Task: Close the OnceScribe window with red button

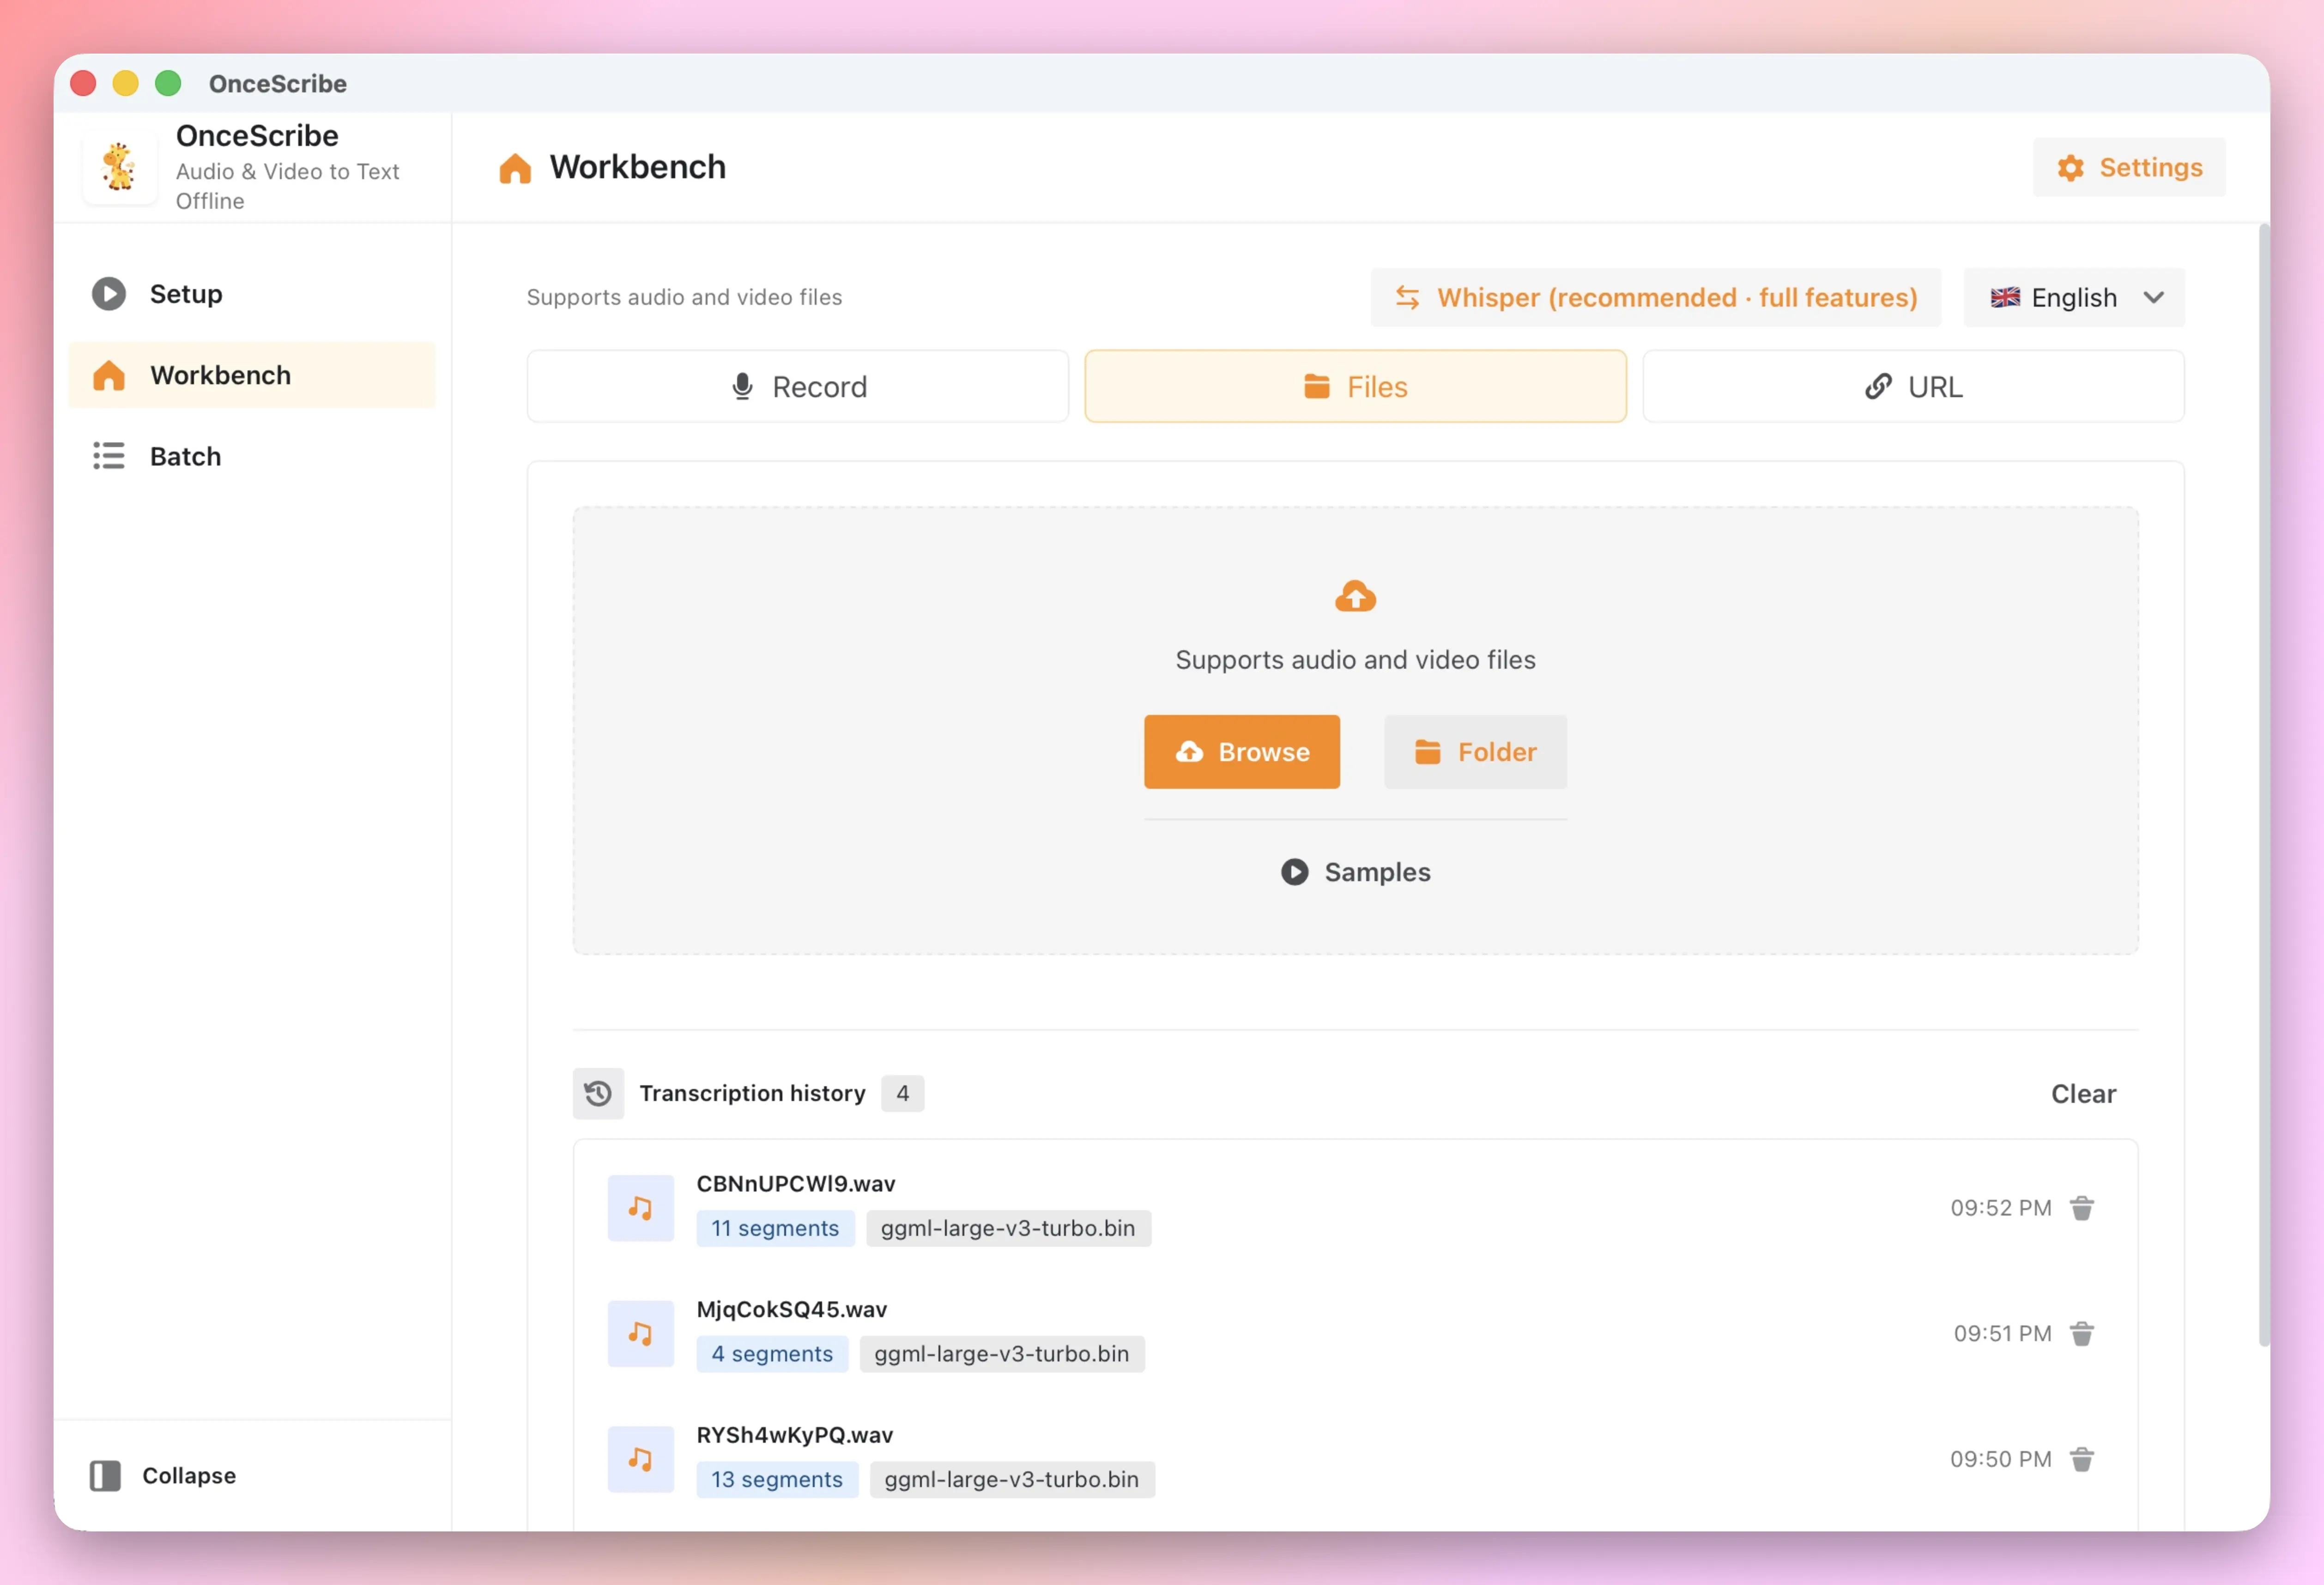Action: click(x=83, y=83)
